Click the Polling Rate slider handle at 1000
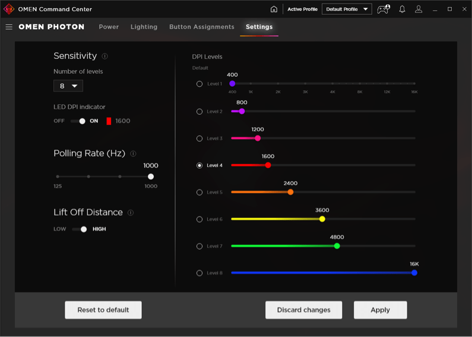Screen dimensions: 472x337 coord(151,177)
